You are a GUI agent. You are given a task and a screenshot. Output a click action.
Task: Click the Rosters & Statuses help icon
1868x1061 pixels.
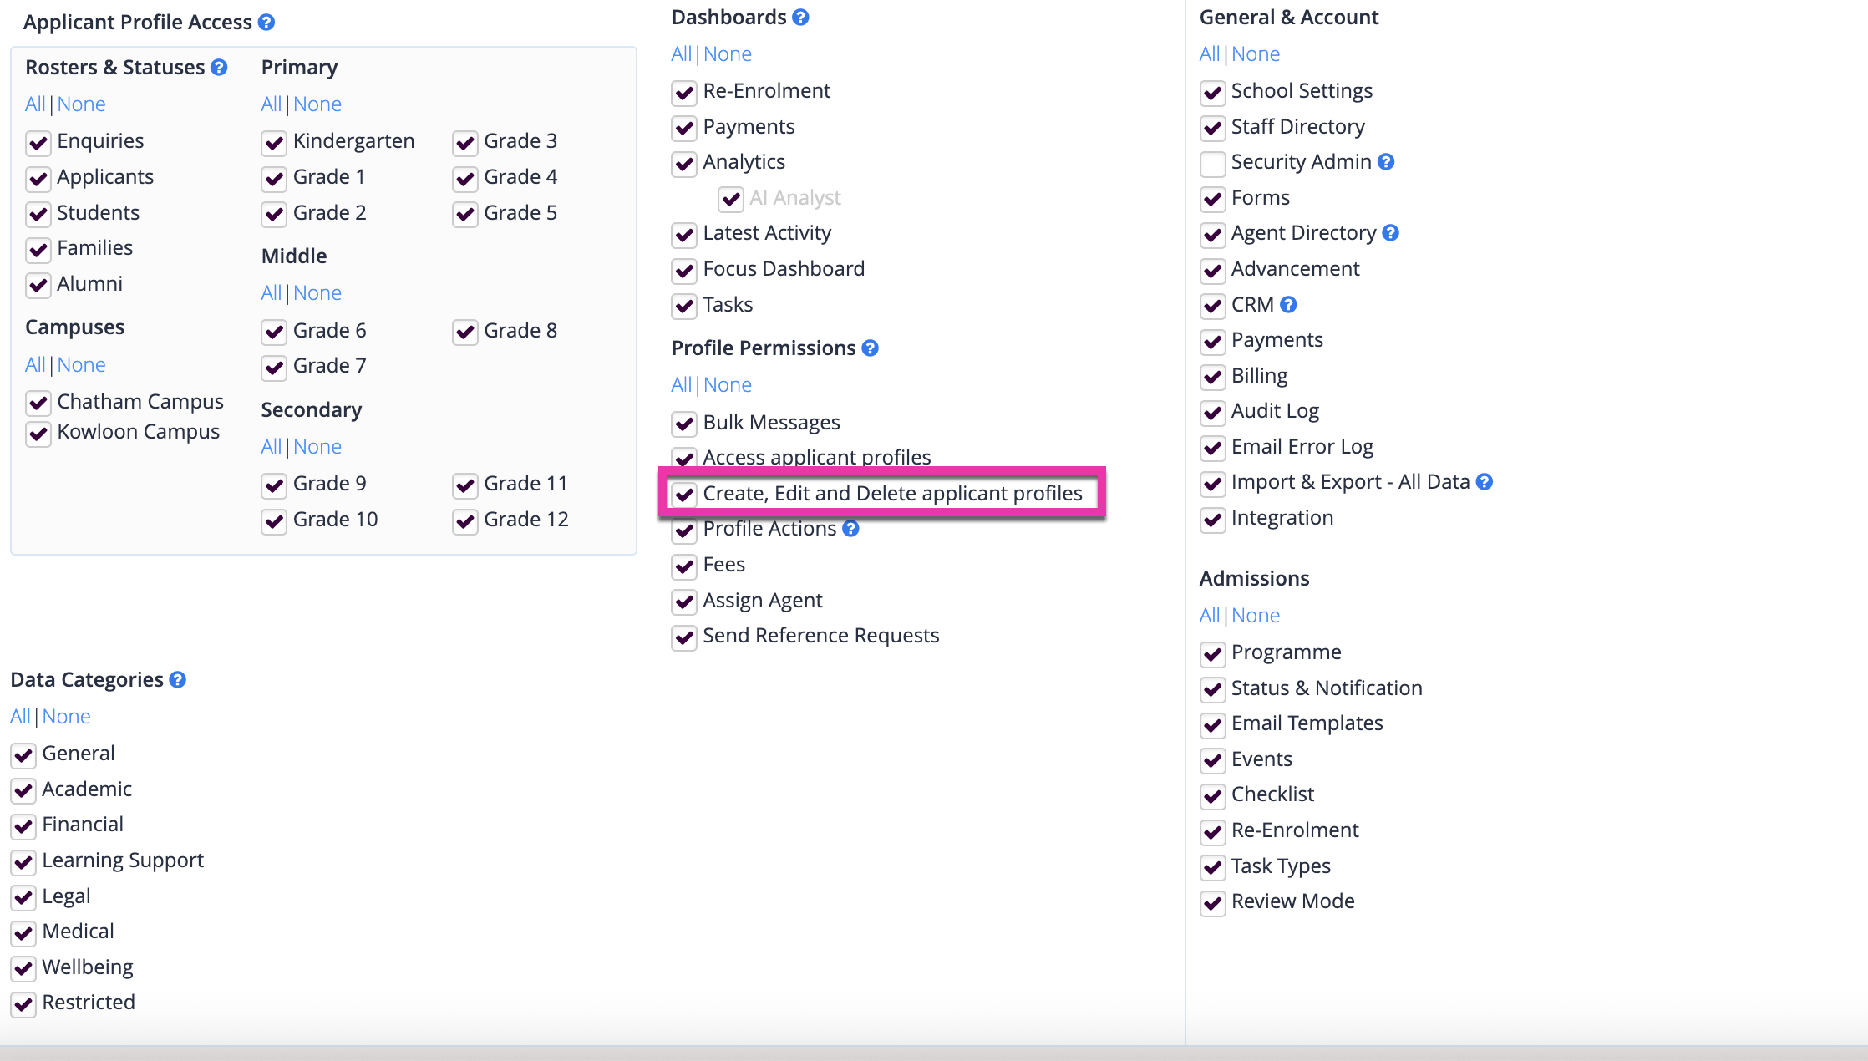[x=219, y=68]
